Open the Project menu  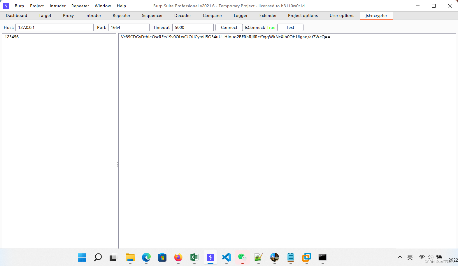click(37, 6)
